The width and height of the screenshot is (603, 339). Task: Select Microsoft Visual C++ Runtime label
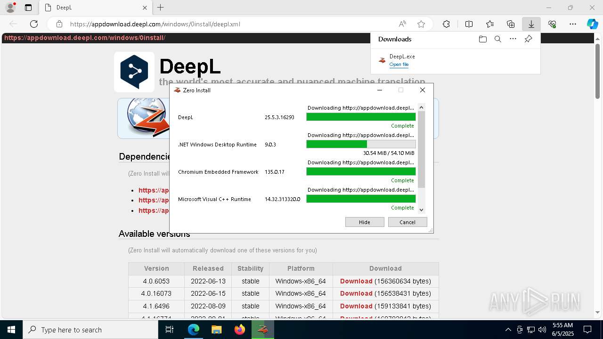click(x=214, y=199)
